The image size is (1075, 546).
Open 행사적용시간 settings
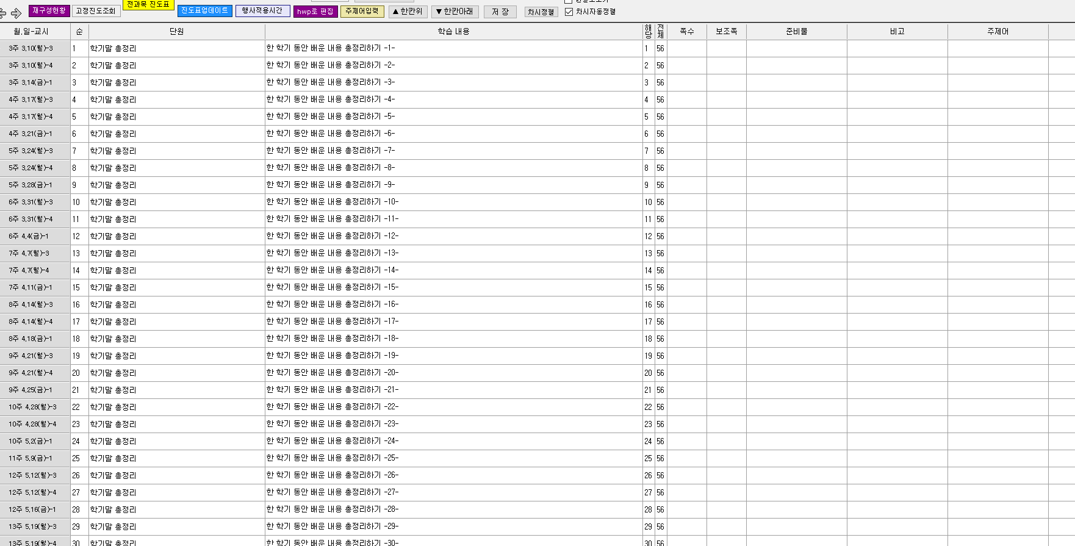point(262,11)
